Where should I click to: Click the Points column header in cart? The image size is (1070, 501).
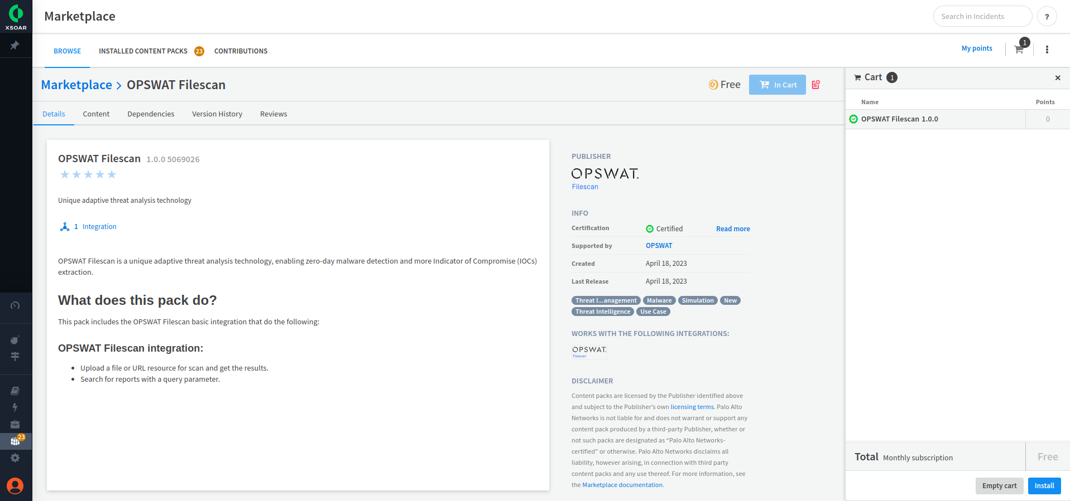click(1045, 102)
